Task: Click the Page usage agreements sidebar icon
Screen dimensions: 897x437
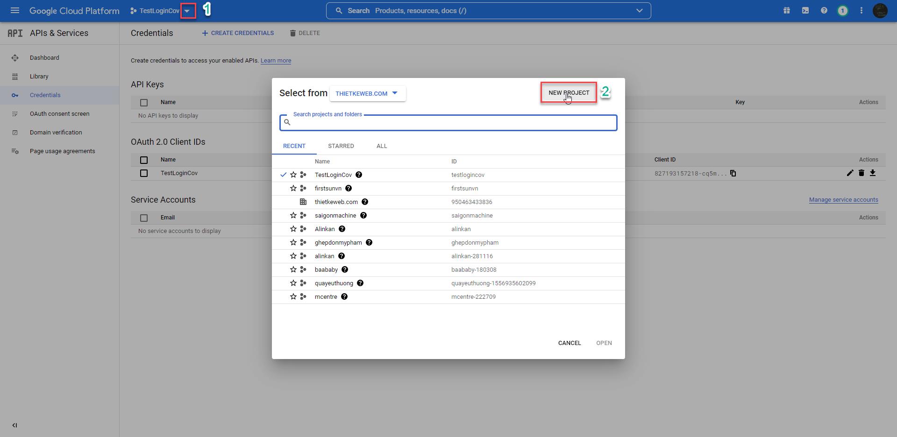Action: pos(15,151)
